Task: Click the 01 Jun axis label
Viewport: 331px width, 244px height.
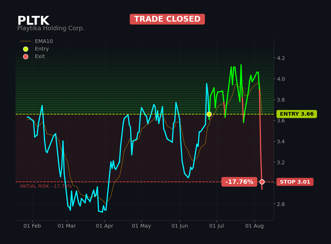Action: [180, 226]
